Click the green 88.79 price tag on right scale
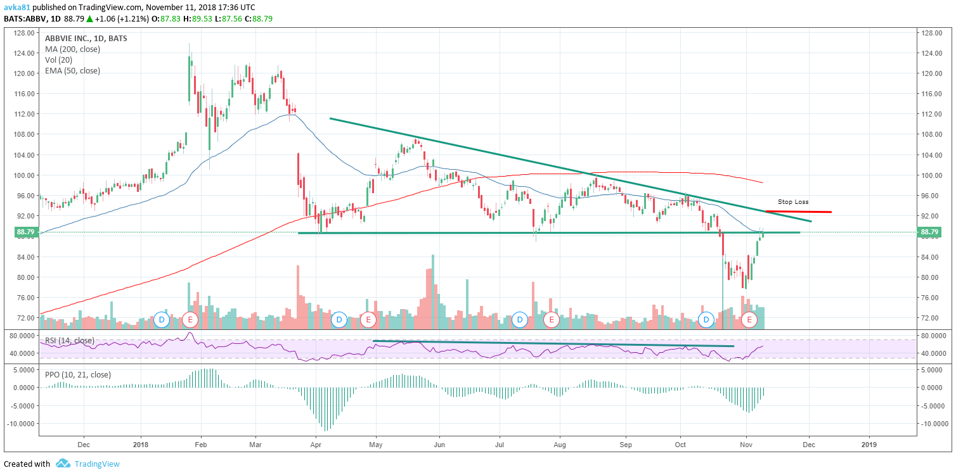 [929, 232]
